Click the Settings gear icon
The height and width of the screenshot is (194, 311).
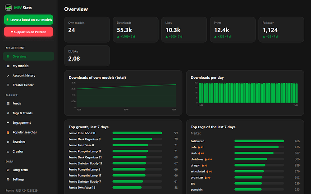8,179
